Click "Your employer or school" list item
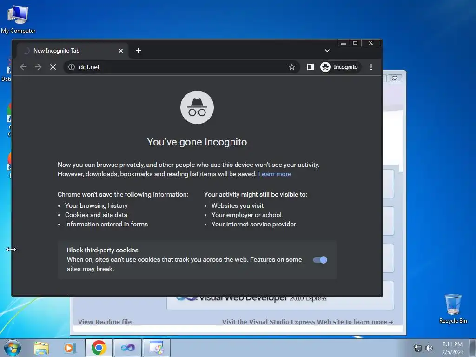 (x=246, y=215)
